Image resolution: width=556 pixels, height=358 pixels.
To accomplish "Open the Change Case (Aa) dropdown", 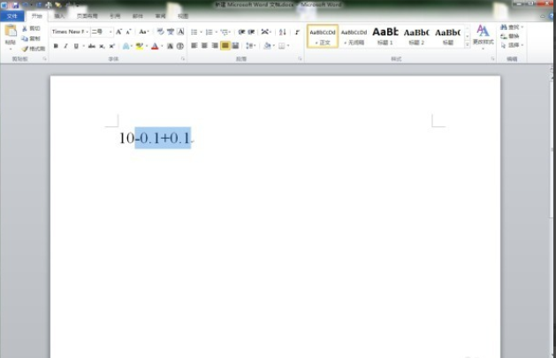I will pyautogui.click(x=143, y=32).
